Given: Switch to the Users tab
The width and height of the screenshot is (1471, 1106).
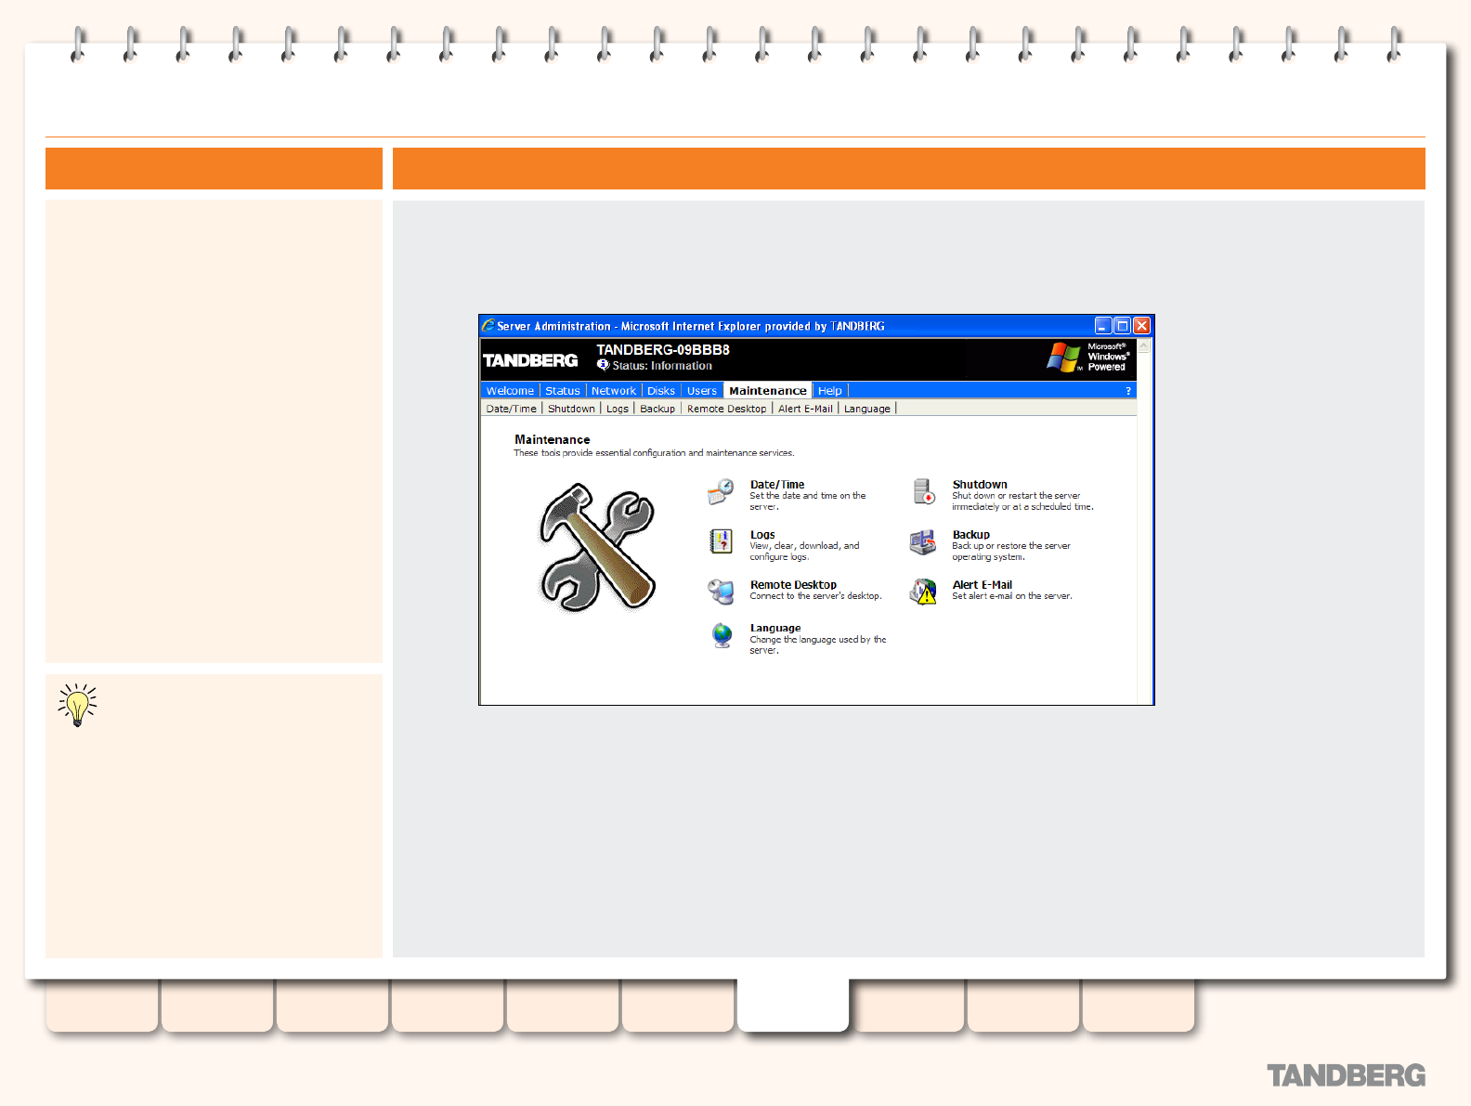Looking at the screenshot, I should [702, 391].
